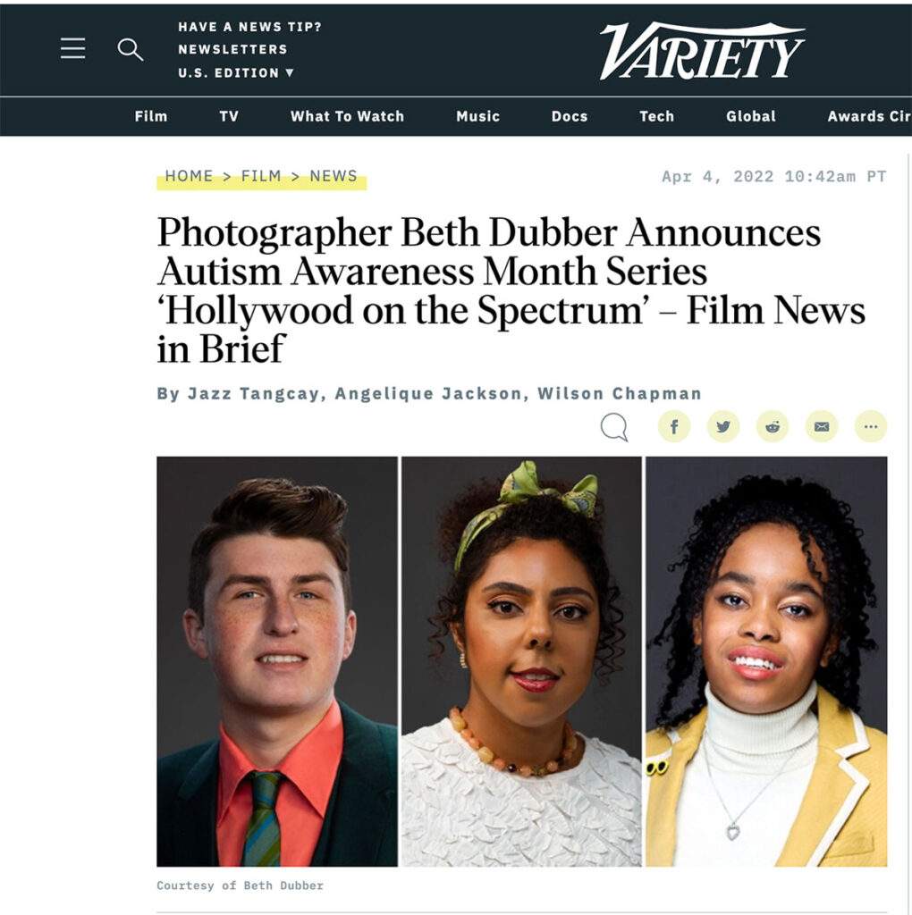Expand the U.S. Edition dropdown
The width and height of the screenshot is (912, 915).
236,73
